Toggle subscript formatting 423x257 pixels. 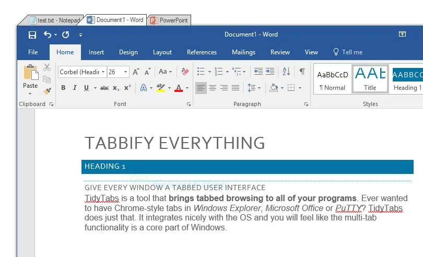[116, 88]
